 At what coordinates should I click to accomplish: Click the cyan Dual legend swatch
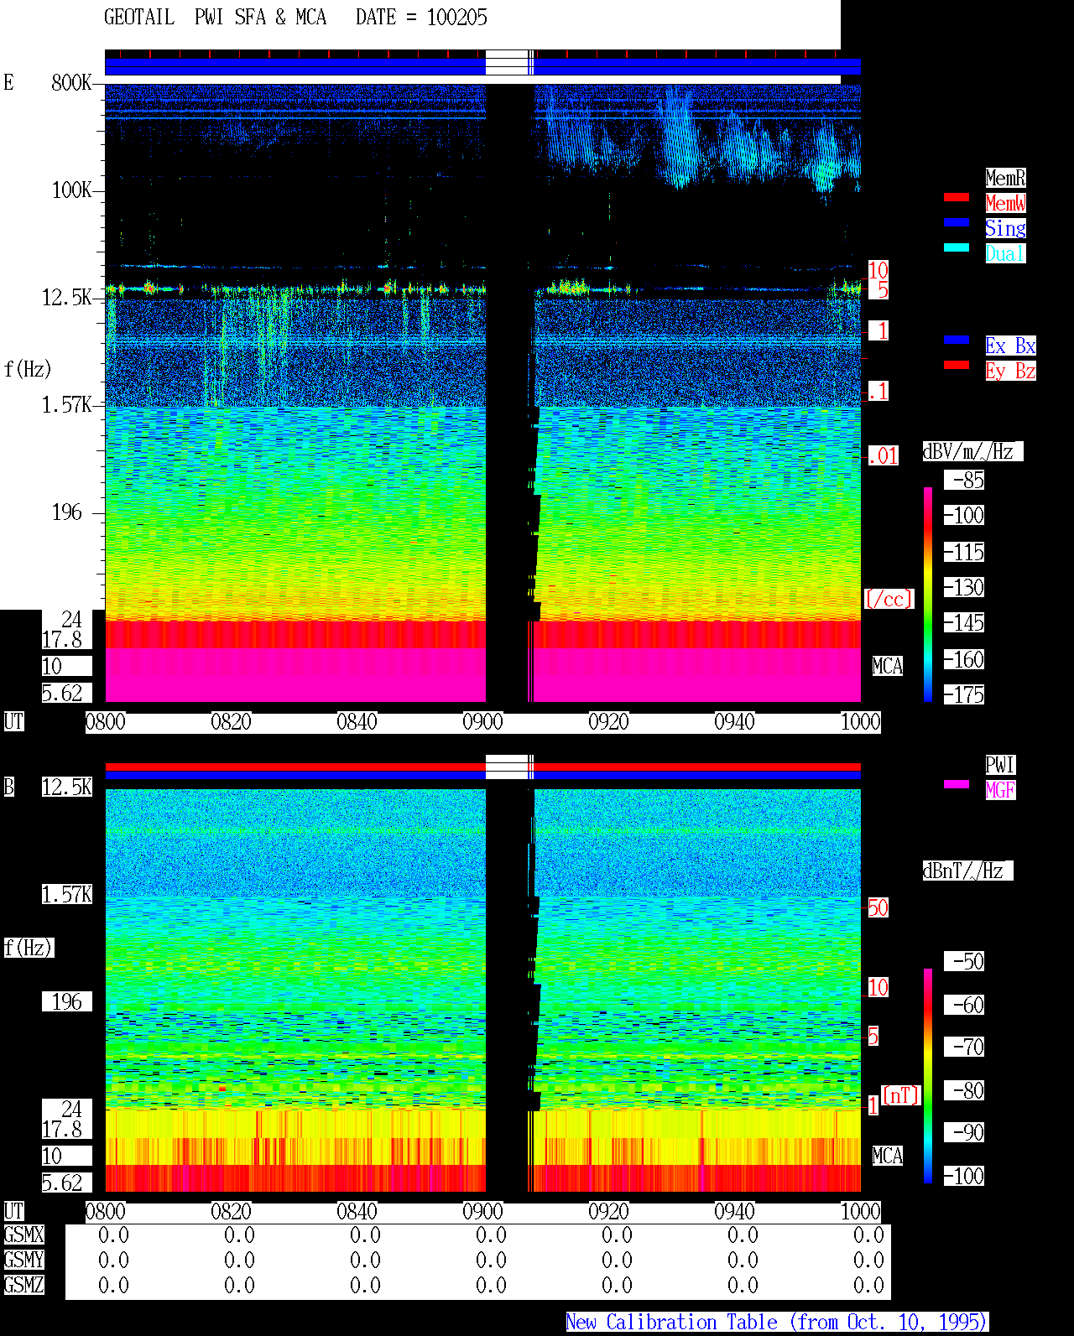click(957, 247)
